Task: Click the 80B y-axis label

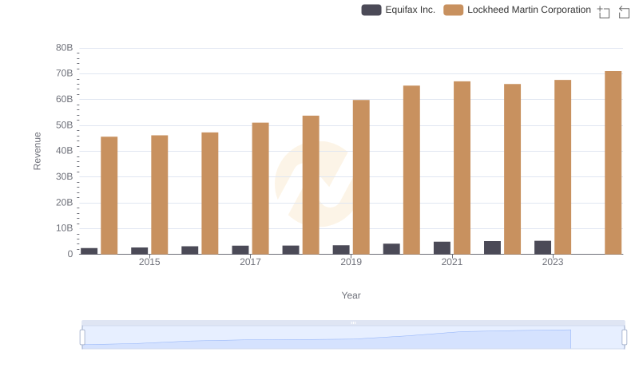Action: click(65, 48)
